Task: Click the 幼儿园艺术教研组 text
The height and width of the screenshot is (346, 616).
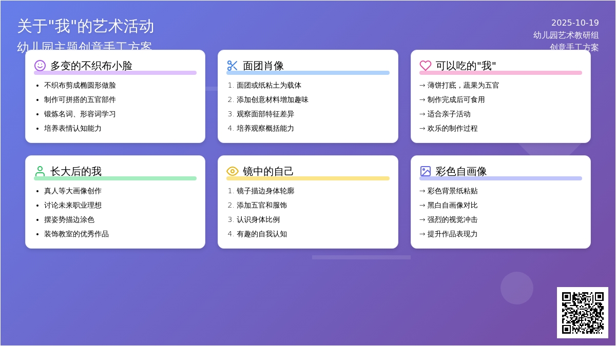Action: tap(566, 35)
